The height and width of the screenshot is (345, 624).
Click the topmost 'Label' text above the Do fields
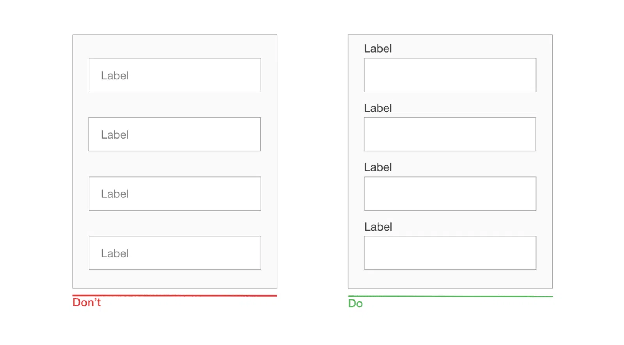pos(378,49)
